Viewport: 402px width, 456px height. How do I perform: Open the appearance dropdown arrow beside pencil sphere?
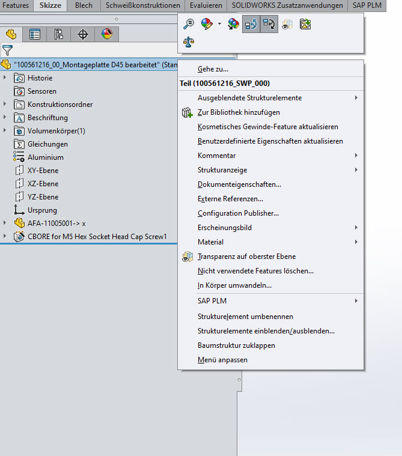[x=219, y=24]
